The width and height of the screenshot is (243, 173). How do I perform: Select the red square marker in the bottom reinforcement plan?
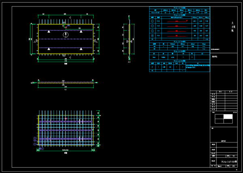[66, 119]
